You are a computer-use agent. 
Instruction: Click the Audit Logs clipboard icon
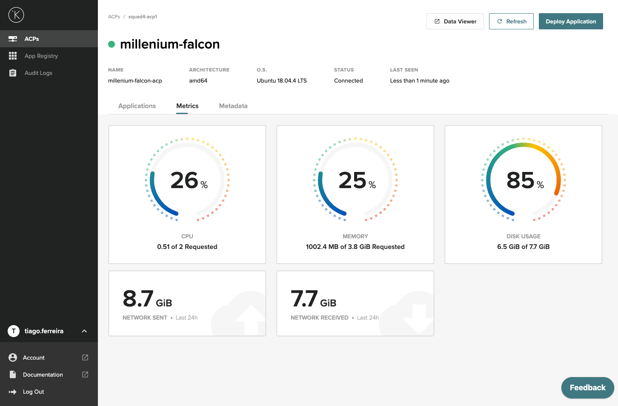[x=13, y=73]
